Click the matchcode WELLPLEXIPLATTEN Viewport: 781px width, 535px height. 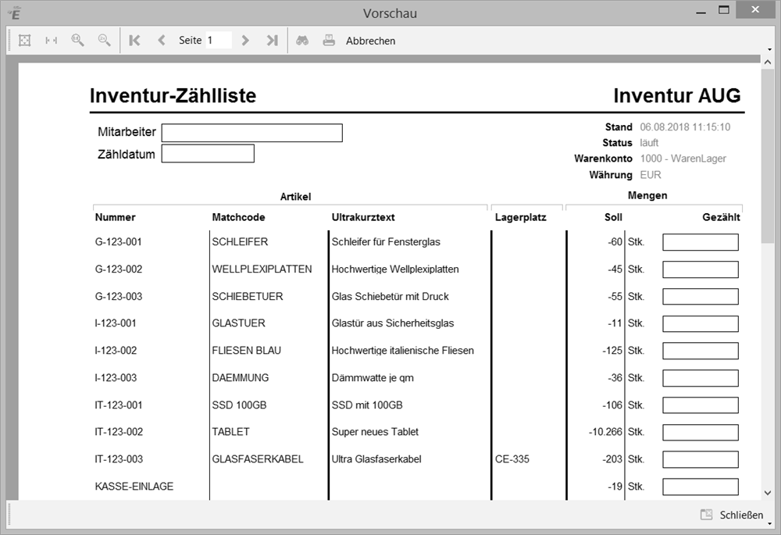tap(262, 269)
